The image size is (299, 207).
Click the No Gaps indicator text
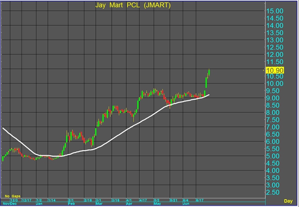[13, 196]
